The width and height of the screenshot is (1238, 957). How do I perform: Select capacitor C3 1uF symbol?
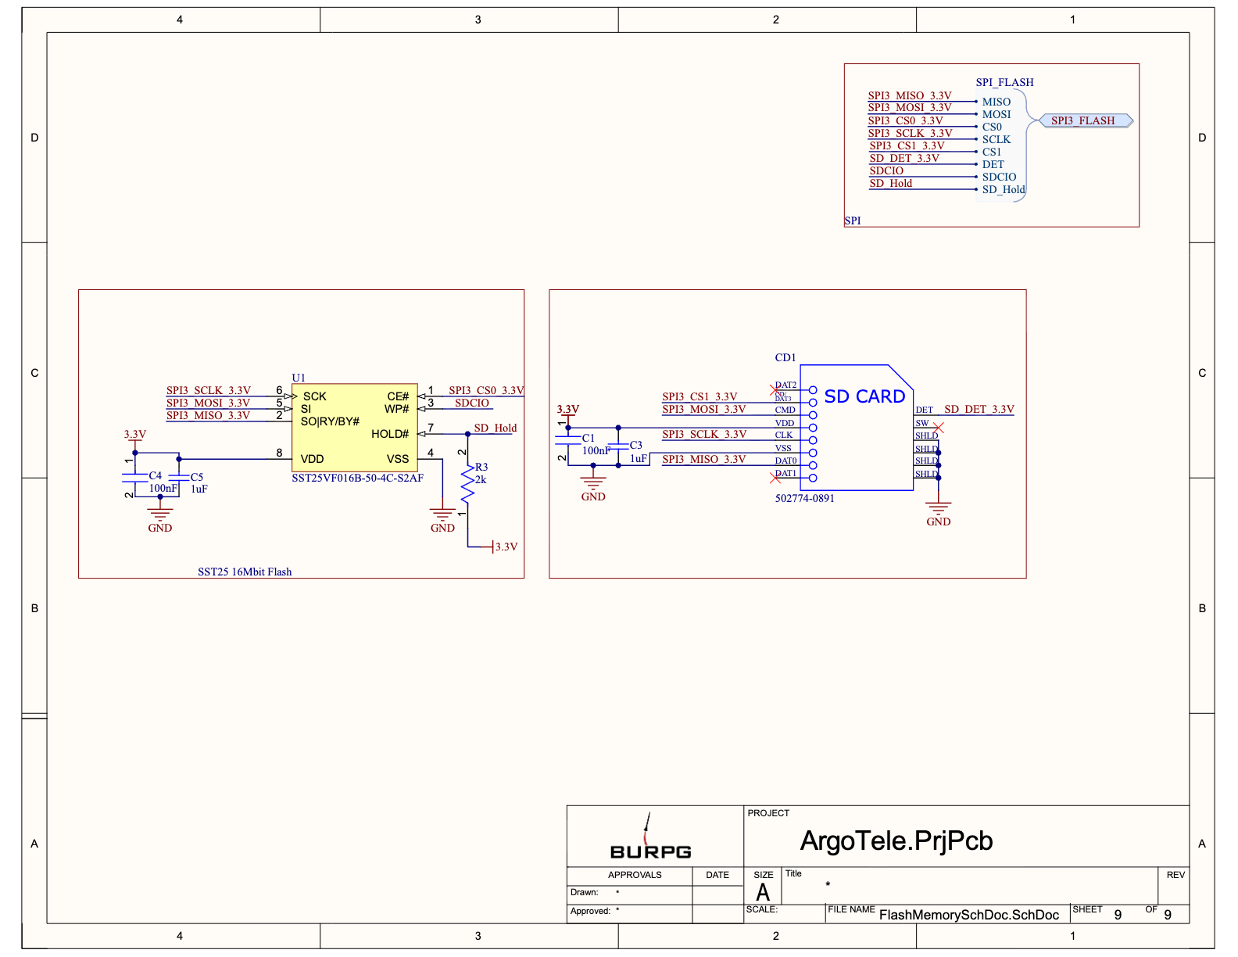tap(618, 446)
